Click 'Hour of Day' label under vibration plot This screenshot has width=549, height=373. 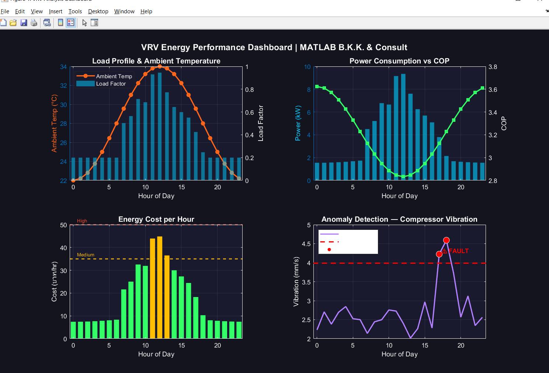pos(399,354)
